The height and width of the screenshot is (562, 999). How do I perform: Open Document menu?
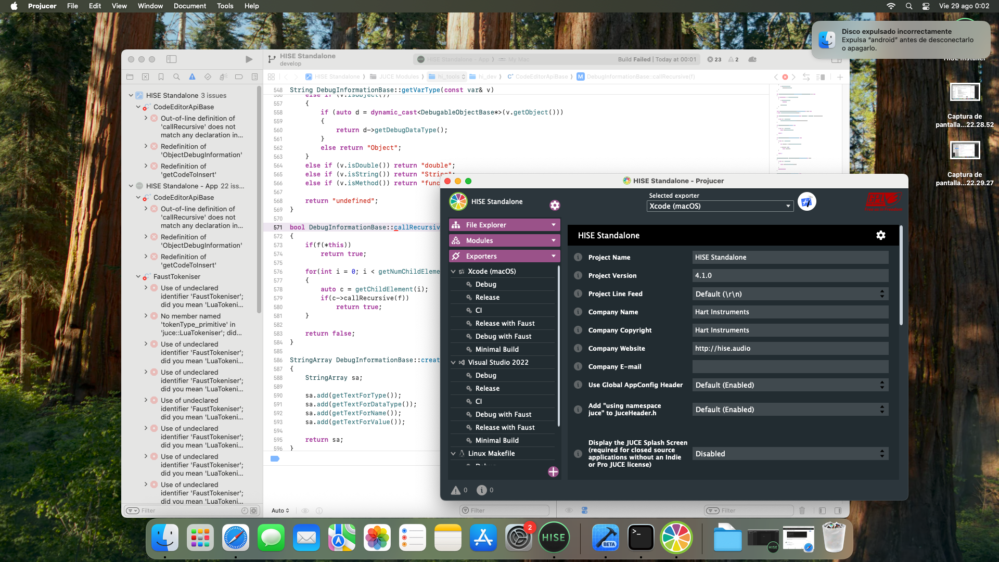click(x=190, y=6)
